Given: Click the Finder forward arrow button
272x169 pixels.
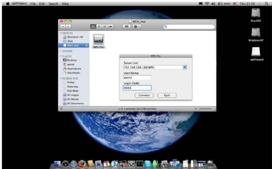Looking at the screenshot, I should coord(68,27).
